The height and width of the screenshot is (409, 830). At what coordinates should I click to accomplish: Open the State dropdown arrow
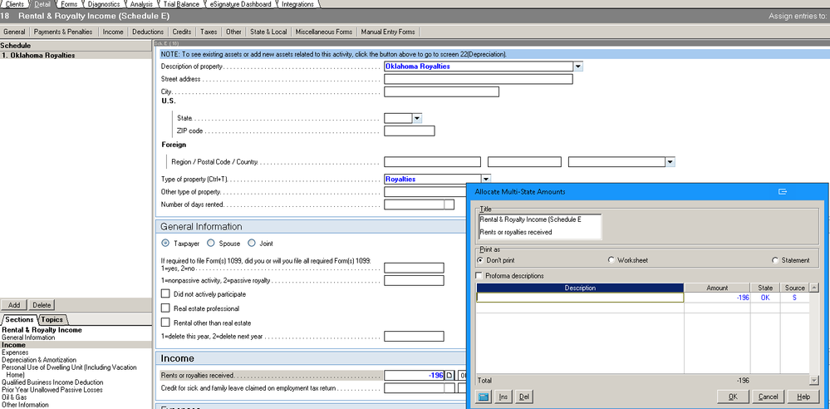pyautogui.click(x=416, y=118)
